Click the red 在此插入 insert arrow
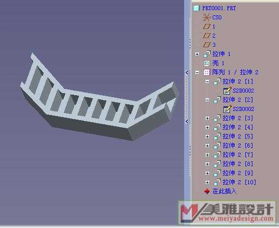This screenshot has width=279, height=228. coord(207,191)
